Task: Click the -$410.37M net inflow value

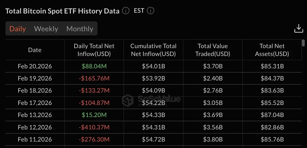Action: click(94, 127)
